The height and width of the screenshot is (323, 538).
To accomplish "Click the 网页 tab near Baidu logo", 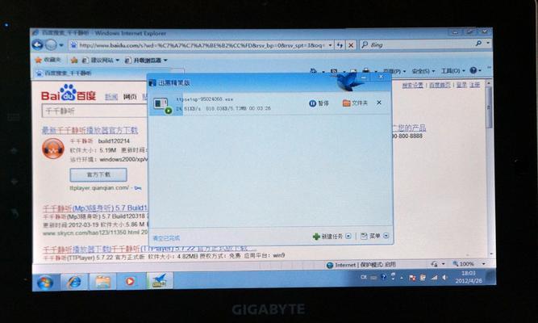I will pyautogui.click(x=130, y=97).
